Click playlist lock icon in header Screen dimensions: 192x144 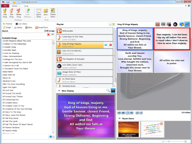[x=110, y=24]
